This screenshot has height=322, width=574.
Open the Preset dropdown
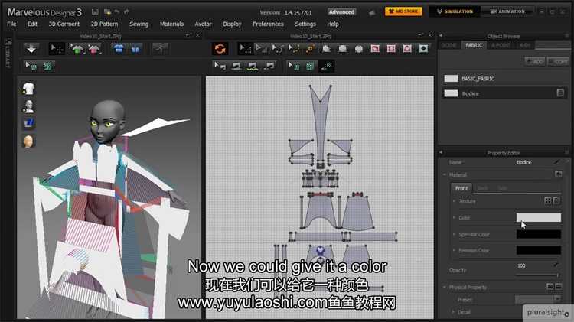click(x=538, y=299)
